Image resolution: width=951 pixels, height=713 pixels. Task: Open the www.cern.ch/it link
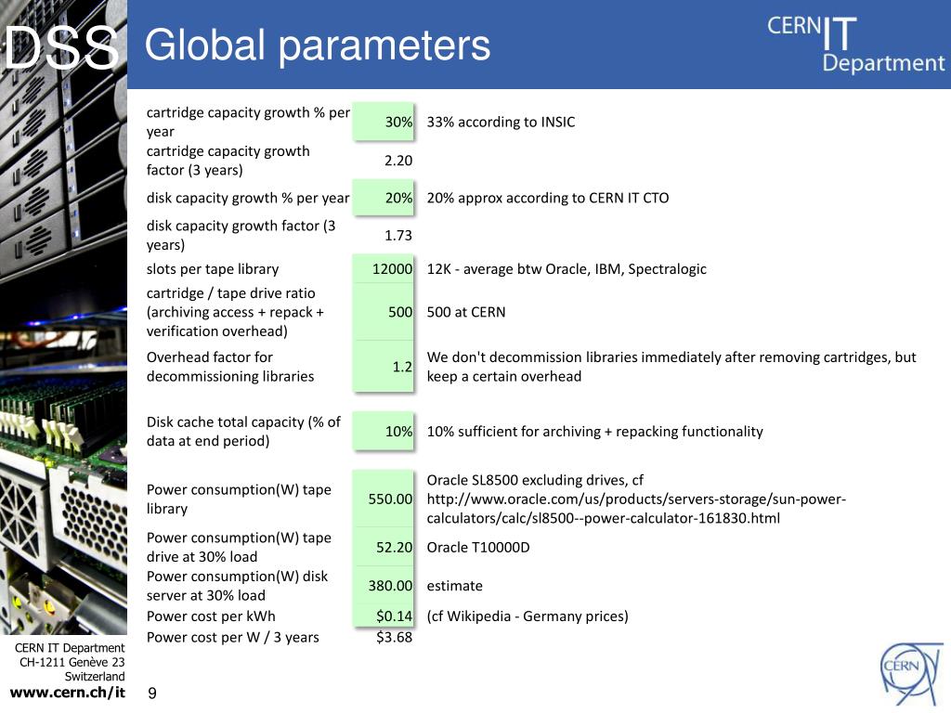(67, 693)
